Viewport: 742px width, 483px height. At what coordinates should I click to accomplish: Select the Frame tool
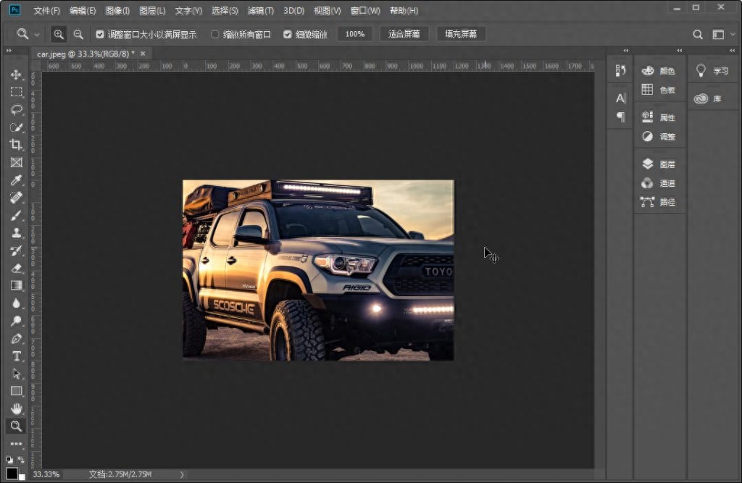[x=16, y=162]
